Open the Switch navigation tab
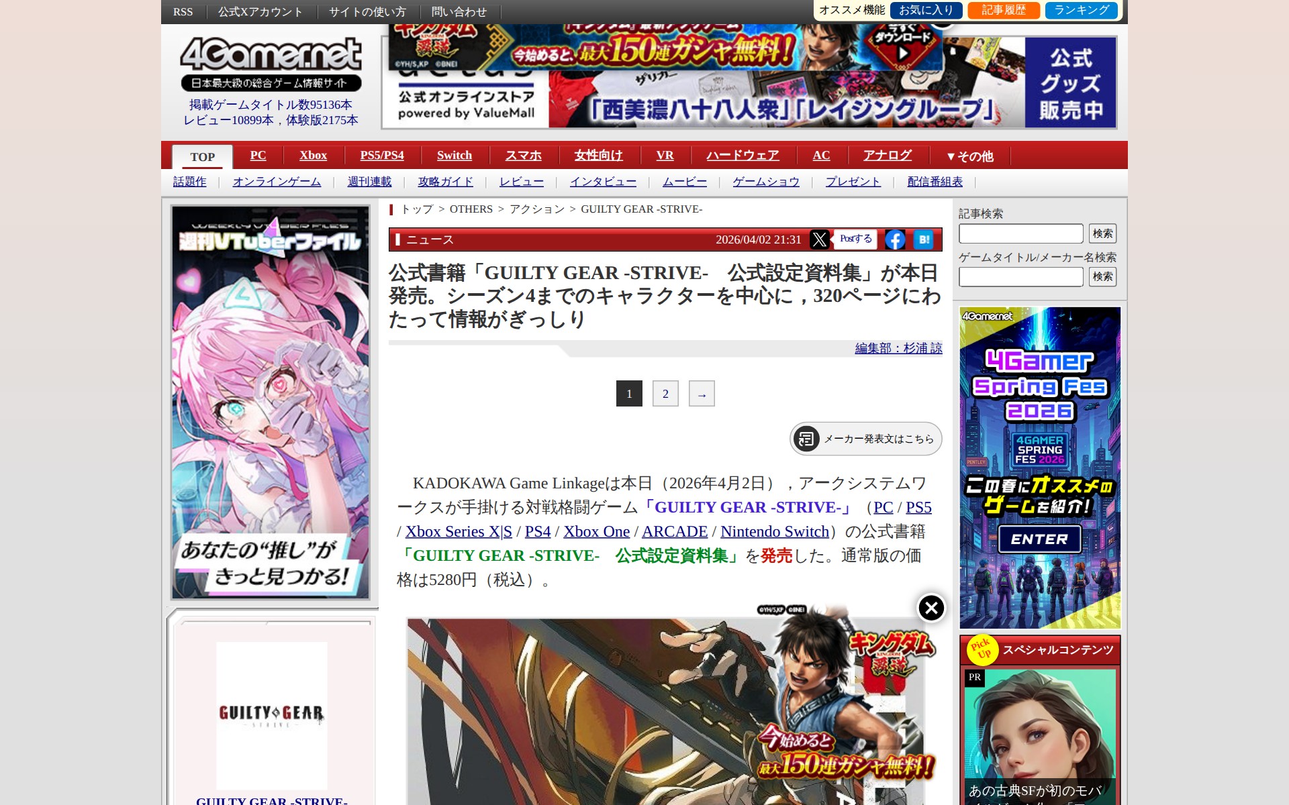Image resolution: width=1289 pixels, height=805 pixels. tap(455, 156)
